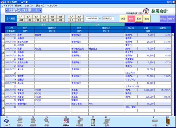Image resolution: width=176 pixels, height=128 pixels.
Task: Select the 11月 month button
Action: [x=29, y=20]
